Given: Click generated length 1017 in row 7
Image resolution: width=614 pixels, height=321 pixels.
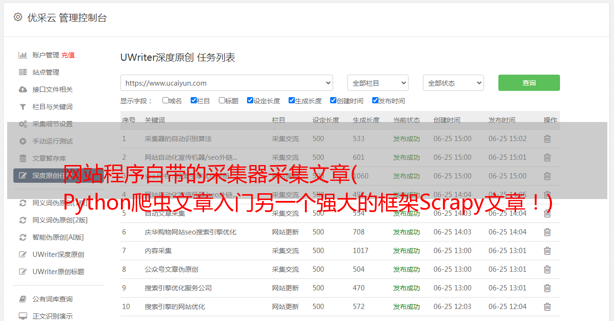Looking at the screenshot, I should pos(361,251).
